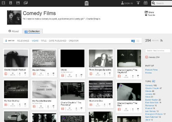Filter by movies 294 media type
Screen dimensions: 172x122
coord(152,57)
